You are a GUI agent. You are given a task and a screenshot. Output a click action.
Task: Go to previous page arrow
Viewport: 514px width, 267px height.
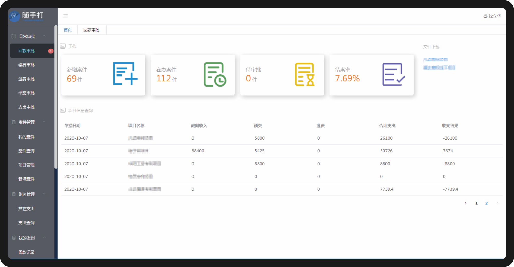pos(465,203)
